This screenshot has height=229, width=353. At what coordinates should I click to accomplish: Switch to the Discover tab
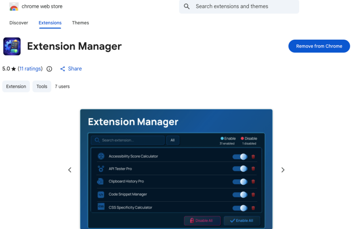coord(19,23)
